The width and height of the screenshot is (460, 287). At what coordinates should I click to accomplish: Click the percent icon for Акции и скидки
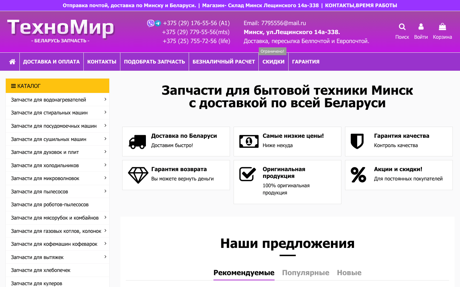pos(358,175)
